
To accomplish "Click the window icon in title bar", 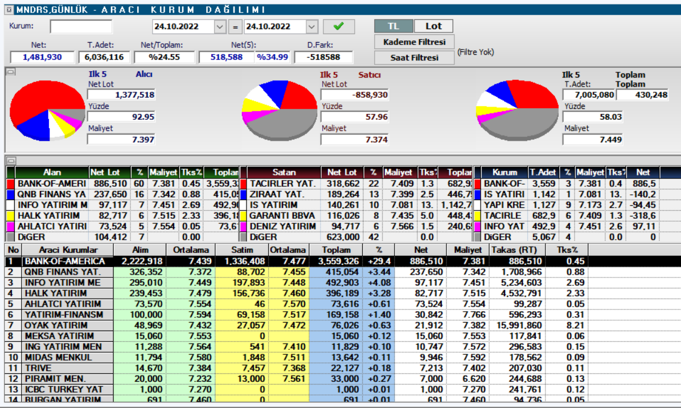I will pos(9,9).
